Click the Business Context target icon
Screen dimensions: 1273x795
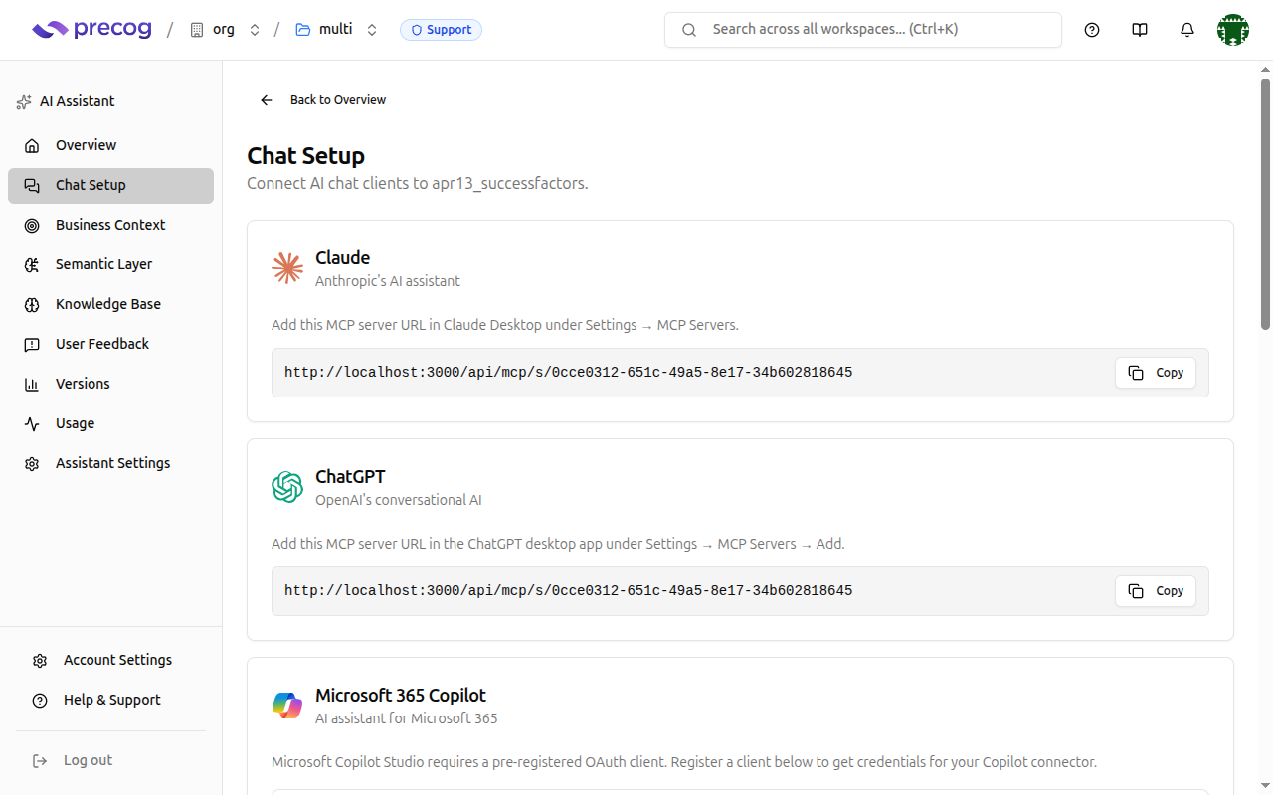pyautogui.click(x=32, y=226)
